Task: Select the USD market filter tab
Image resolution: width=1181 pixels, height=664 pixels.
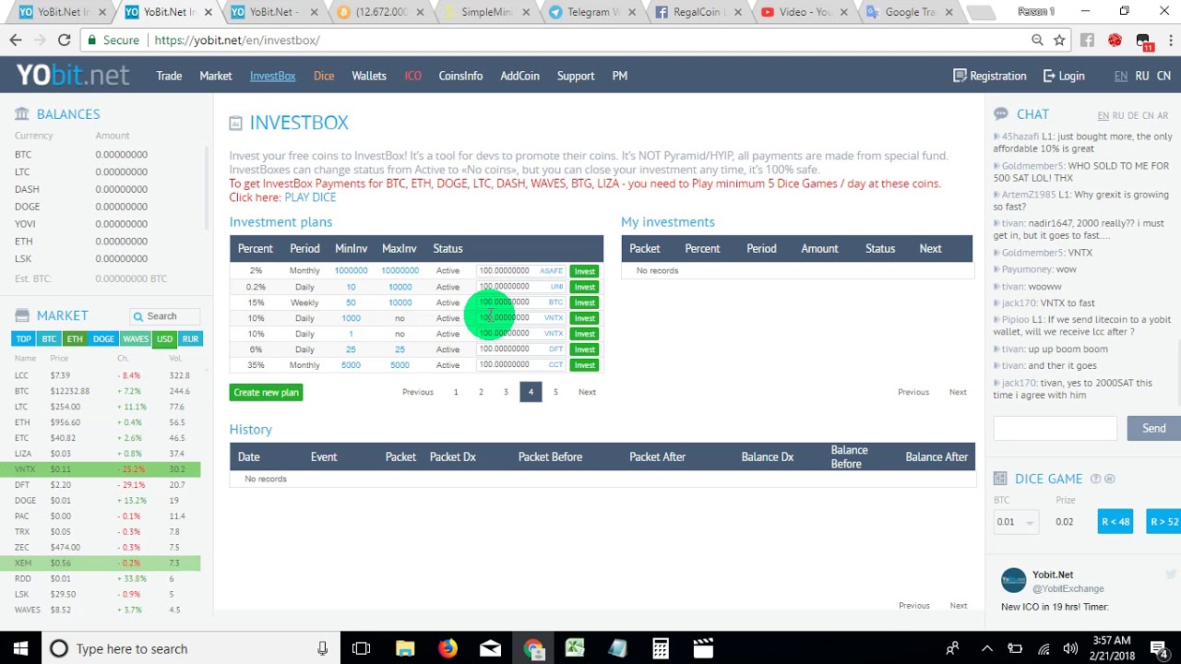Action: click(164, 338)
